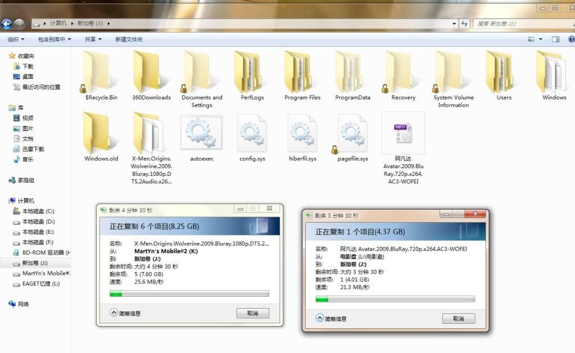Open the 组织 dropdown menu
The width and height of the screenshot is (575, 353).
coord(16,39)
